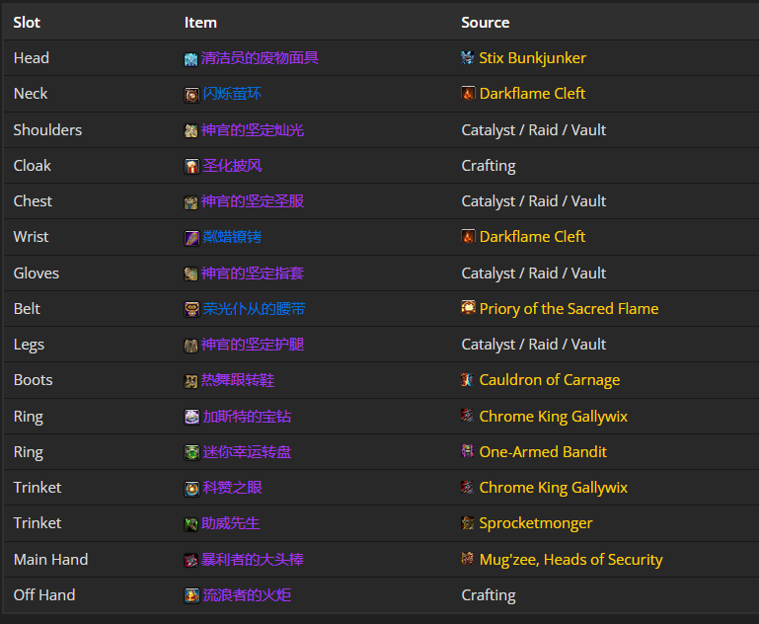759x624 pixels.
Task: Open the first Ring's Chrome King Gallywix link
Action: (x=553, y=417)
